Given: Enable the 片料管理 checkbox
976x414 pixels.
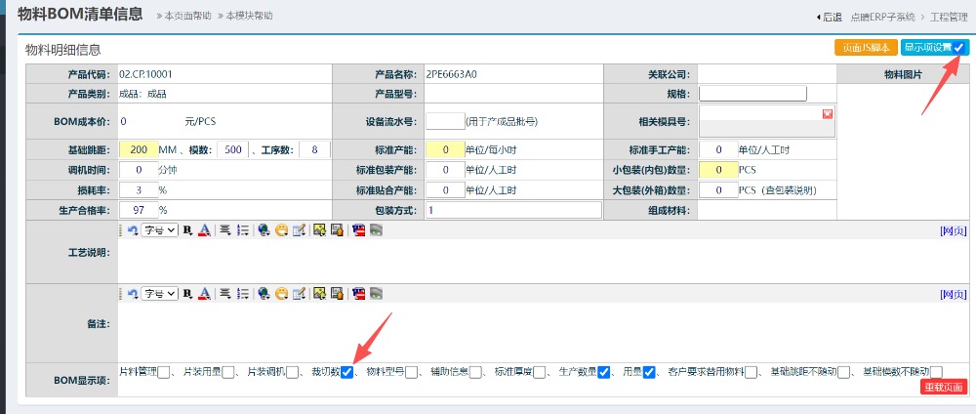Looking at the screenshot, I should coord(164,372).
